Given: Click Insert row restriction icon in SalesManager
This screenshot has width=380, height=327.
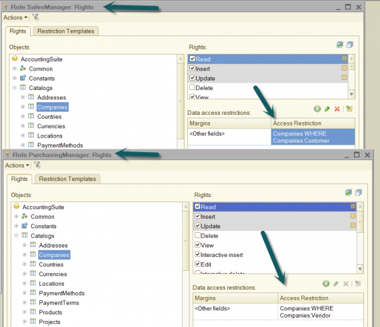Looking at the screenshot, I should [x=344, y=68].
